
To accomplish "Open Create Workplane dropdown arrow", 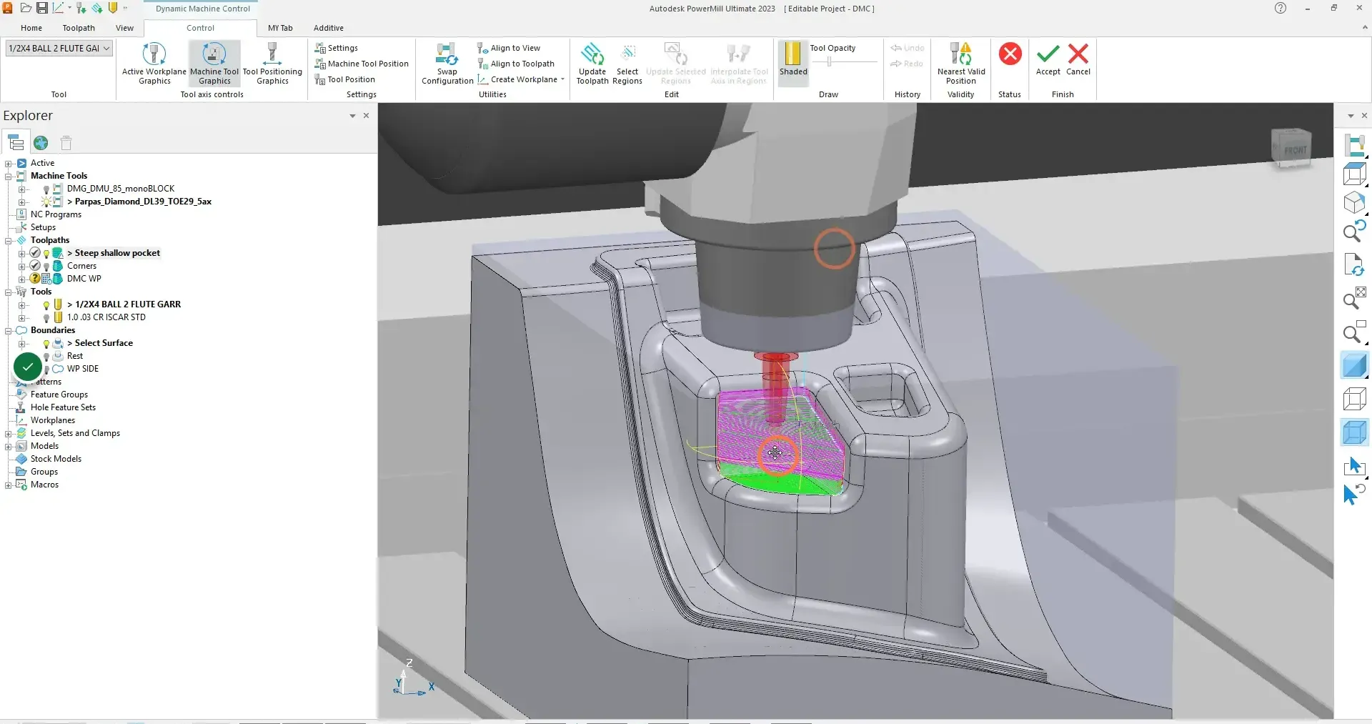I will pyautogui.click(x=562, y=79).
